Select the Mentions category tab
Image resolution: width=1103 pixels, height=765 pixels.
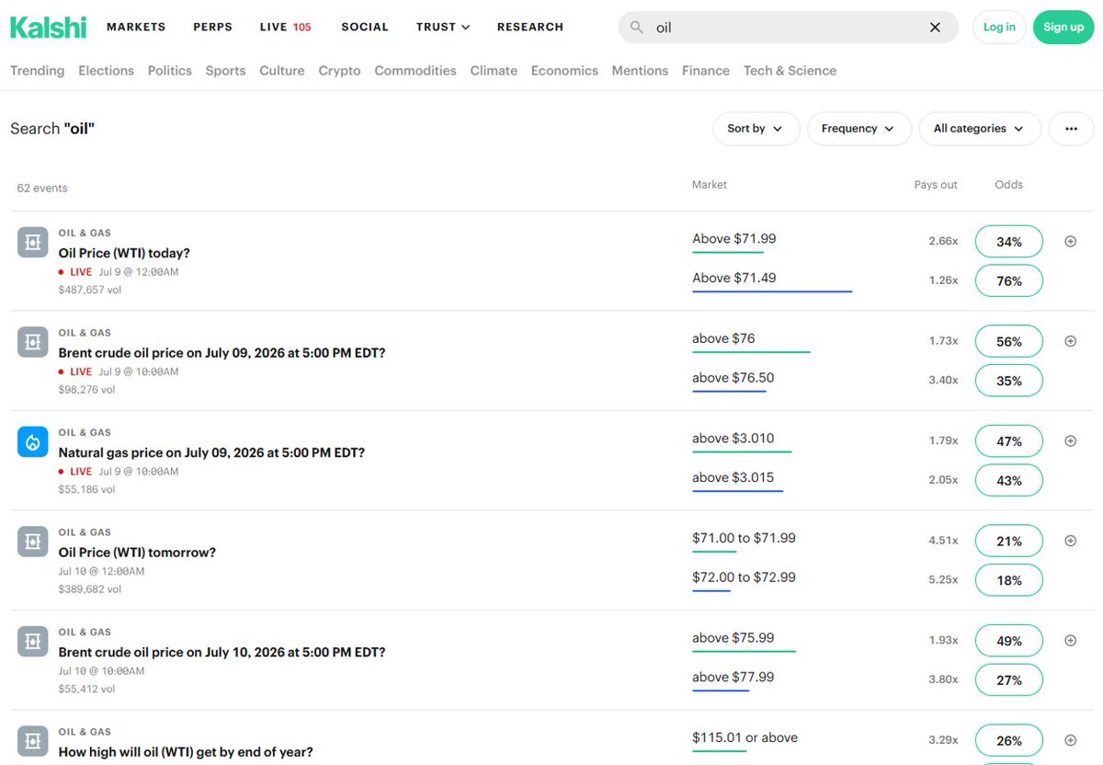pos(640,71)
